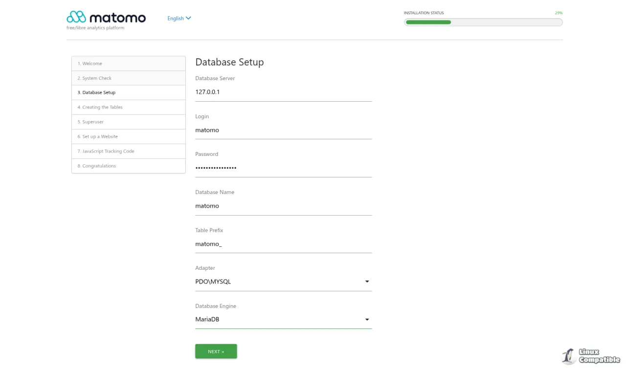Click the Table Prefix label
Screen dimensions: 626x371
[x=209, y=230]
